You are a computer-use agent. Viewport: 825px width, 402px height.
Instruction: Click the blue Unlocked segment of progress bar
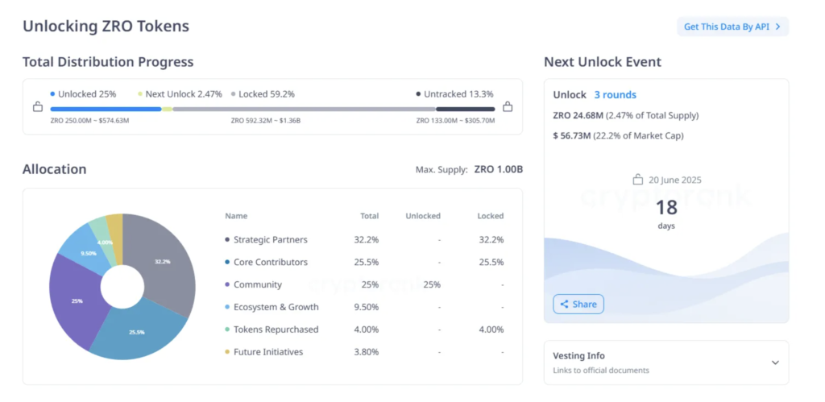(x=106, y=109)
